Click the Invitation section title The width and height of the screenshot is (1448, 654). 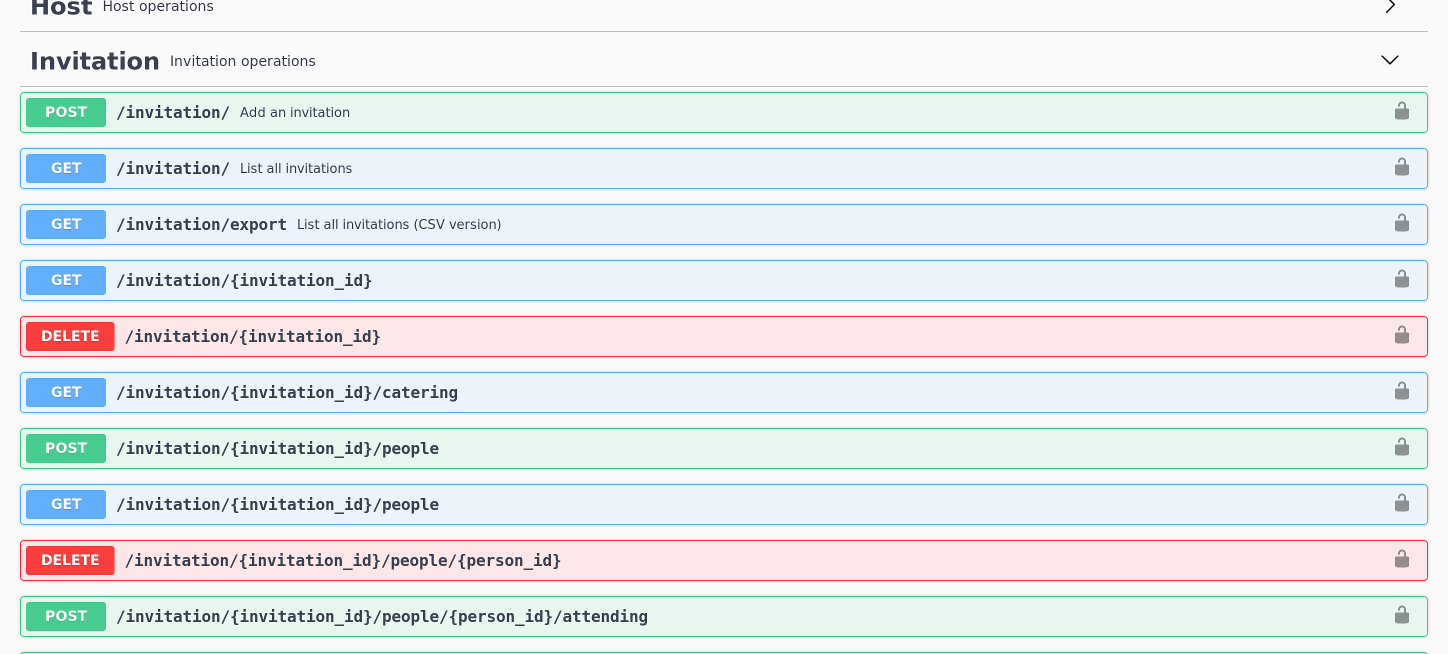[95, 60]
